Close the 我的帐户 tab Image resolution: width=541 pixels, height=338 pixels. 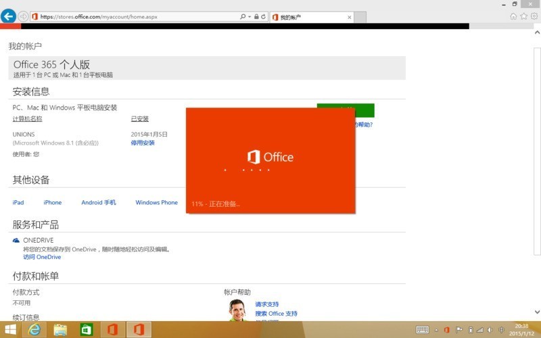[x=349, y=18]
